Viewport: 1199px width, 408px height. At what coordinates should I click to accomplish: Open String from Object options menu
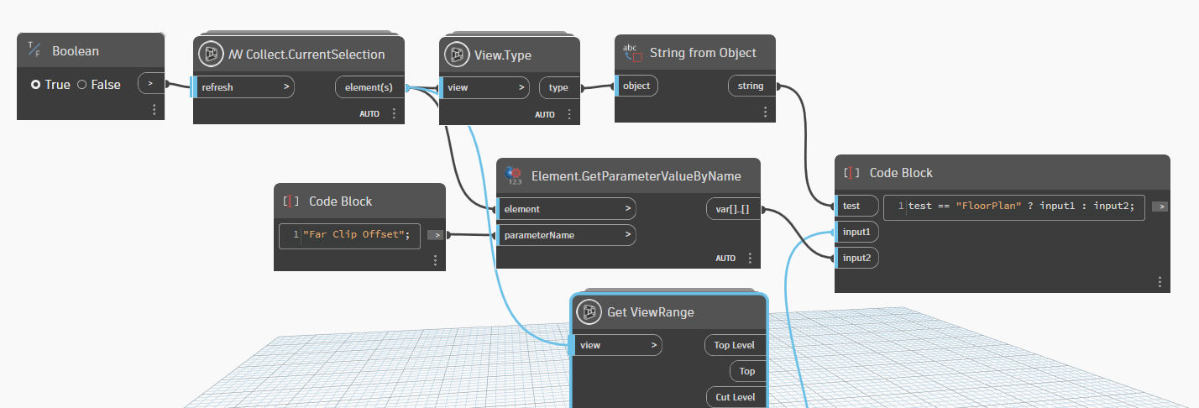pos(765,112)
